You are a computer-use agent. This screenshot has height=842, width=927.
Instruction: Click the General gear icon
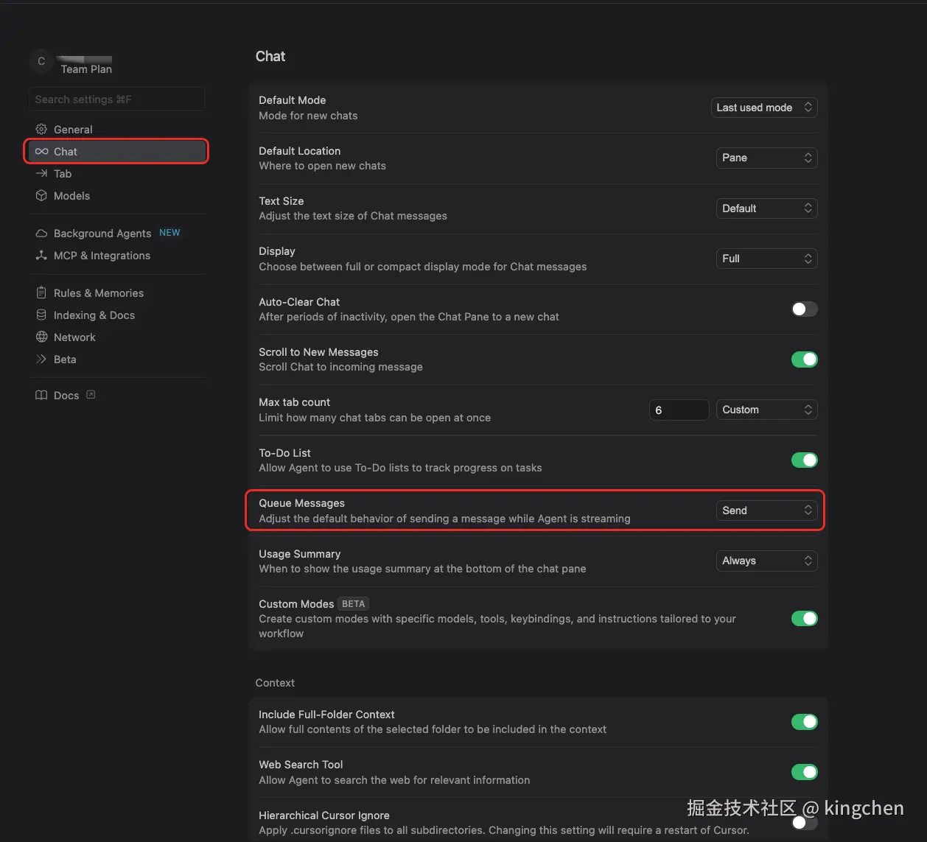coord(41,130)
